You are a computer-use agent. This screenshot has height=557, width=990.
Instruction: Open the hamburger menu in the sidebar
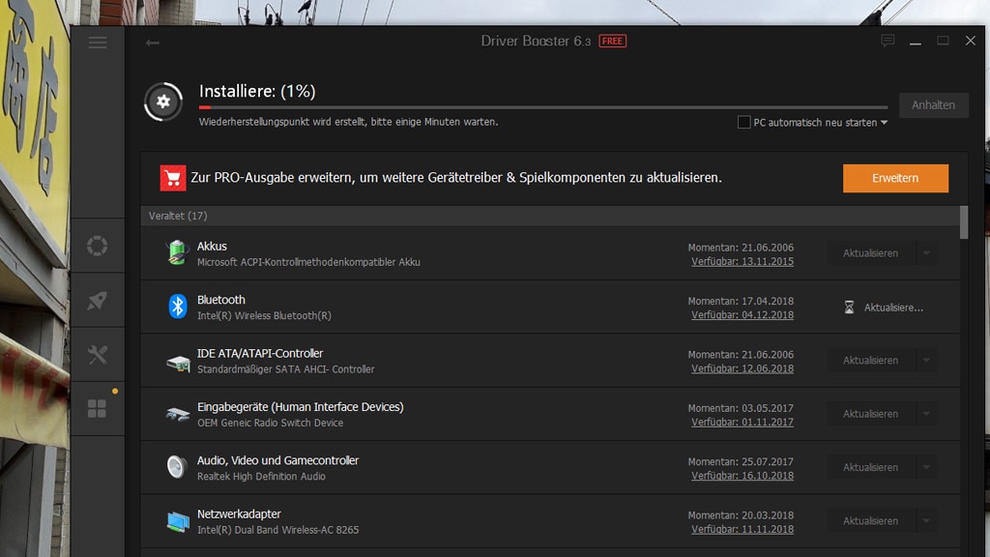(x=98, y=43)
